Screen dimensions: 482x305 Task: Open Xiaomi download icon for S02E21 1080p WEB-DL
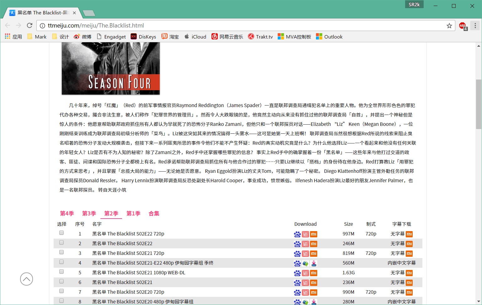(314, 273)
